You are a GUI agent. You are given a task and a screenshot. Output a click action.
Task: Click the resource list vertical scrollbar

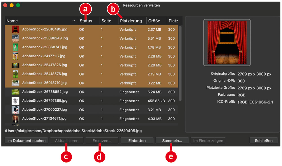pyautogui.click(x=180, y=63)
